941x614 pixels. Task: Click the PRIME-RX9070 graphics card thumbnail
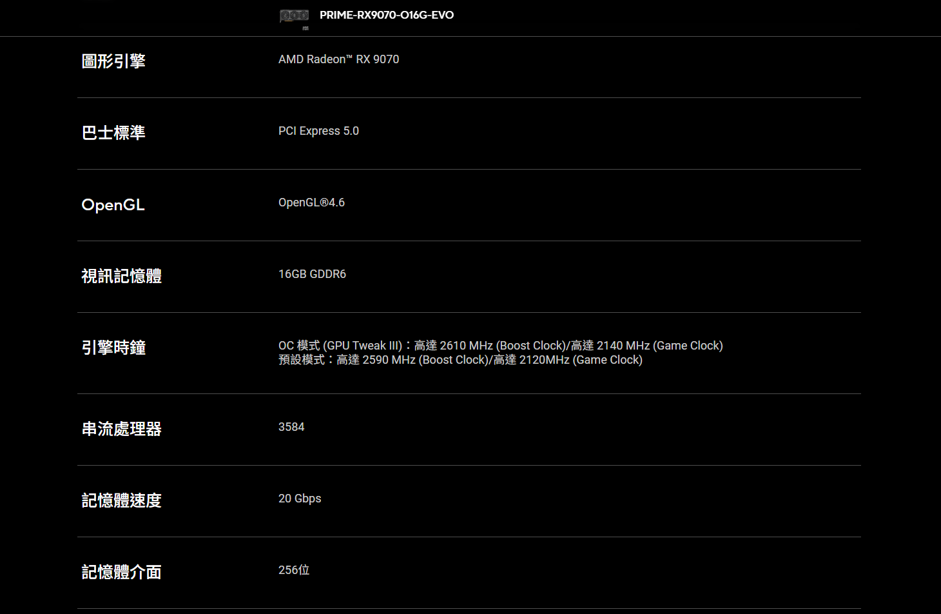point(295,16)
